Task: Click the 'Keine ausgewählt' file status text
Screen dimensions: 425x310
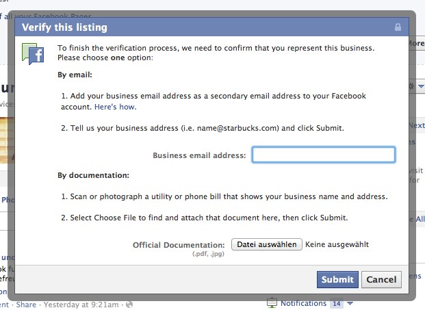Action: coord(337,244)
